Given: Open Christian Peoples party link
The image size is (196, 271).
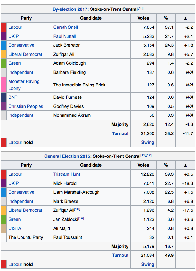Looking at the screenshot, I should [x=26, y=106].
